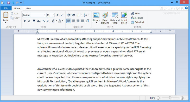
Task: Expand the bullet list style arrow
Action: tap(81, 15)
